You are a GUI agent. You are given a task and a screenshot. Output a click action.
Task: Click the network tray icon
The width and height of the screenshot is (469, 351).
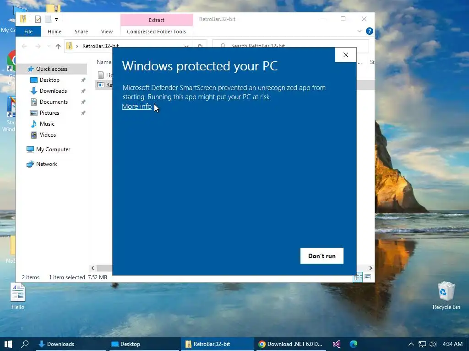[422, 345]
